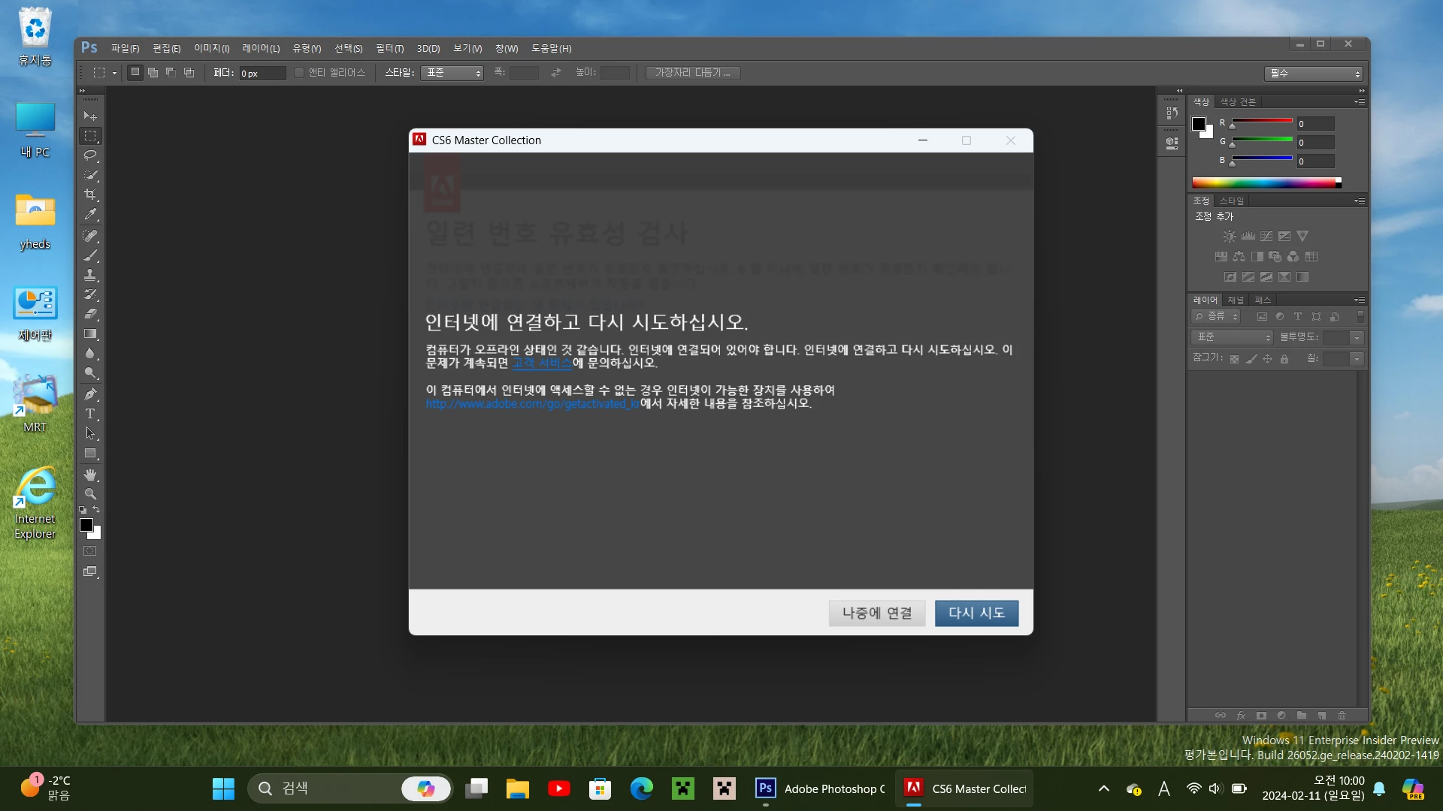Open the 스타일 표준 dropdown

pyautogui.click(x=453, y=73)
